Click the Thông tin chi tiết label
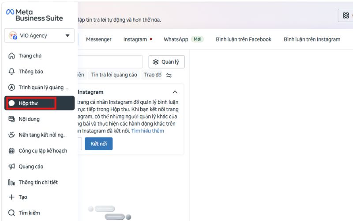 (38, 182)
